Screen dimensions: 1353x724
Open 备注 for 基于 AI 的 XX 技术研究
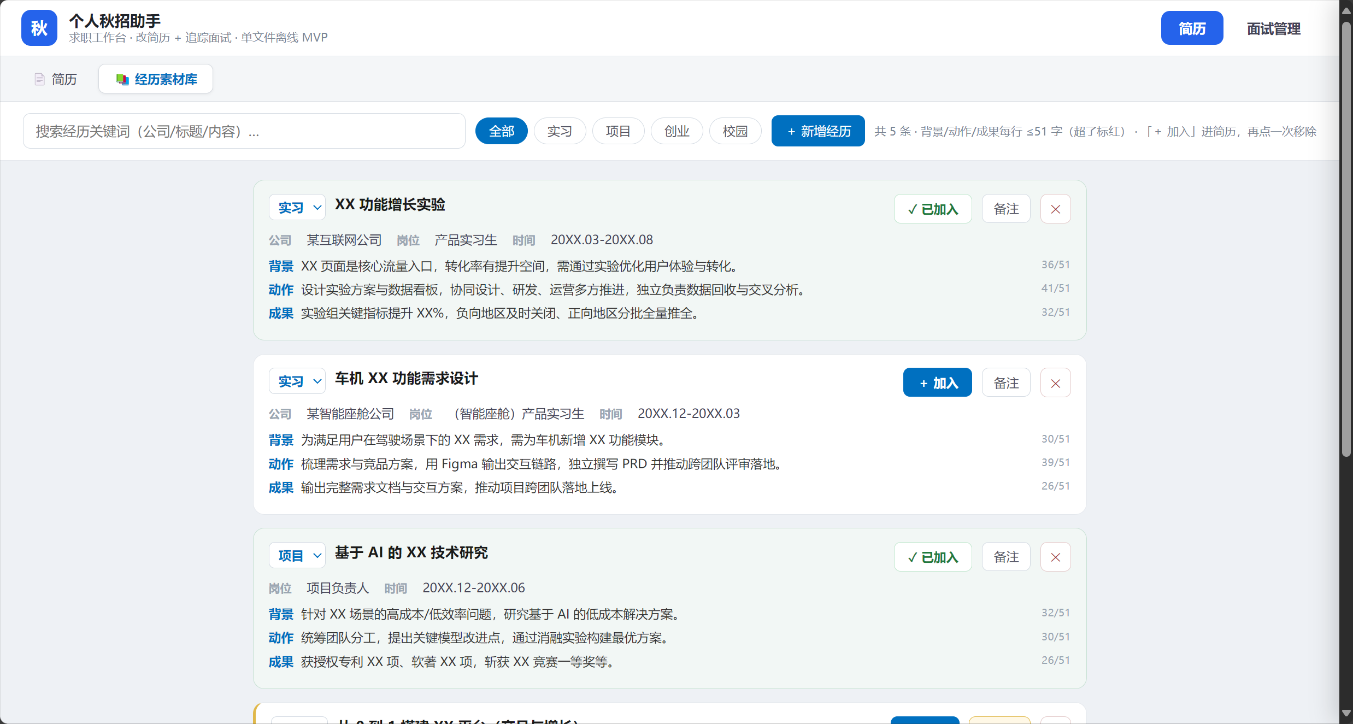[1006, 557]
